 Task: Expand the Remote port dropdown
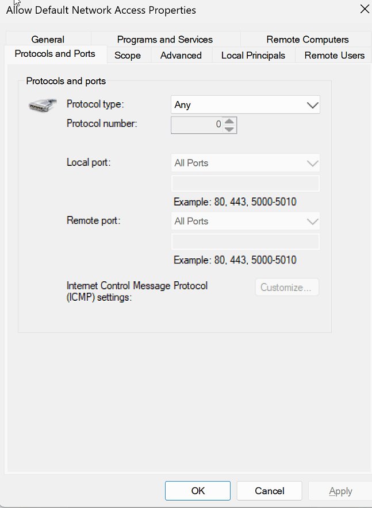coord(246,221)
